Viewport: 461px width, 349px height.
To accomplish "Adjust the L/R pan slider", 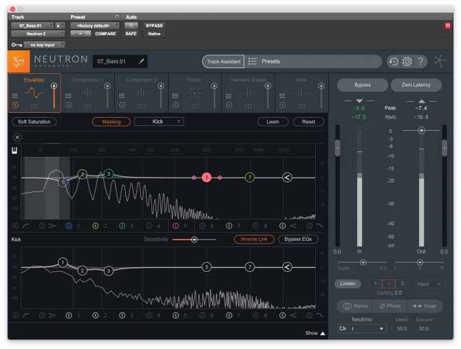I will pyautogui.click(x=419, y=262).
